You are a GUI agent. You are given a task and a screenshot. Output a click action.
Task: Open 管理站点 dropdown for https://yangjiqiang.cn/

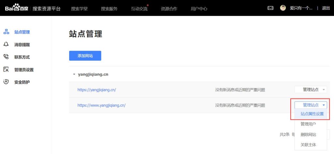tap(311, 89)
